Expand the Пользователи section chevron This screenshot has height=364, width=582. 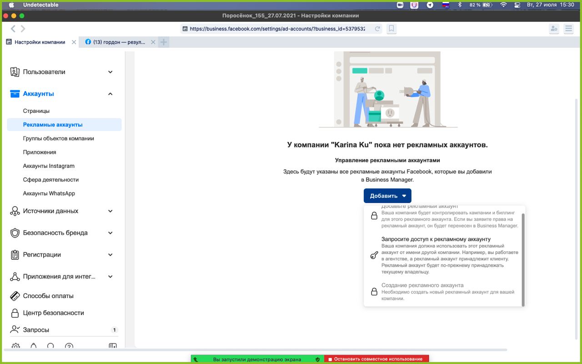pyautogui.click(x=110, y=72)
